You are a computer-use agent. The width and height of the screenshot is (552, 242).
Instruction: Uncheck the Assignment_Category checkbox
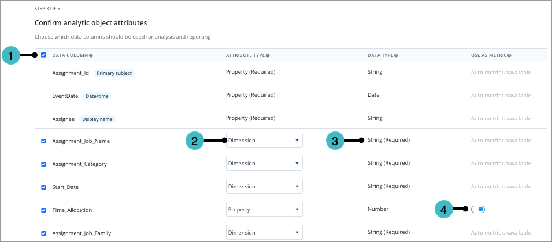pyautogui.click(x=43, y=164)
